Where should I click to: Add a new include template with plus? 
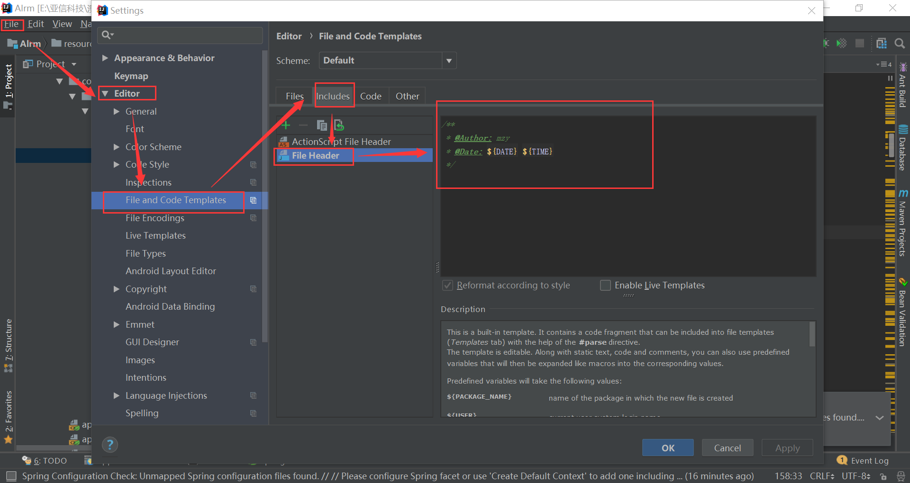pos(286,125)
